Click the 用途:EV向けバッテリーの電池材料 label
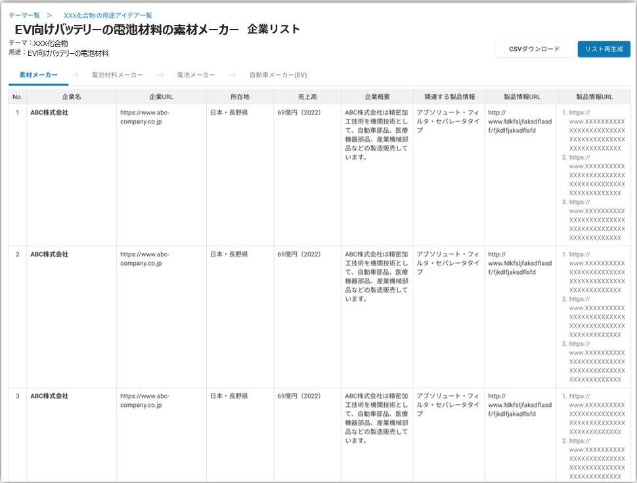Image resolution: width=637 pixels, height=483 pixels. pos(58,53)
